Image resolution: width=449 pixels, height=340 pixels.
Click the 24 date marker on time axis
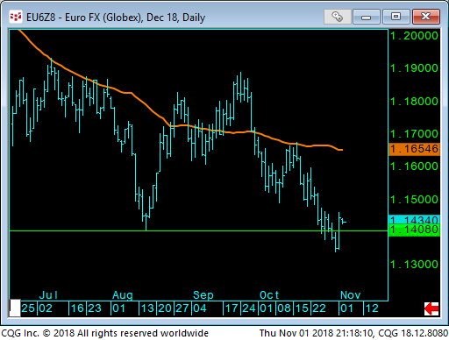pos(249,308)
